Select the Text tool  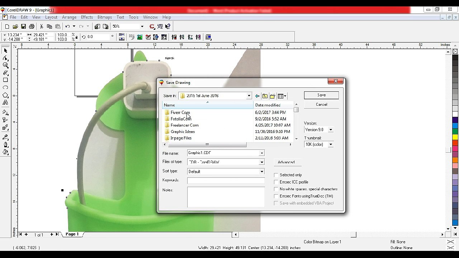pyautogui.click(x=5, y=102)
